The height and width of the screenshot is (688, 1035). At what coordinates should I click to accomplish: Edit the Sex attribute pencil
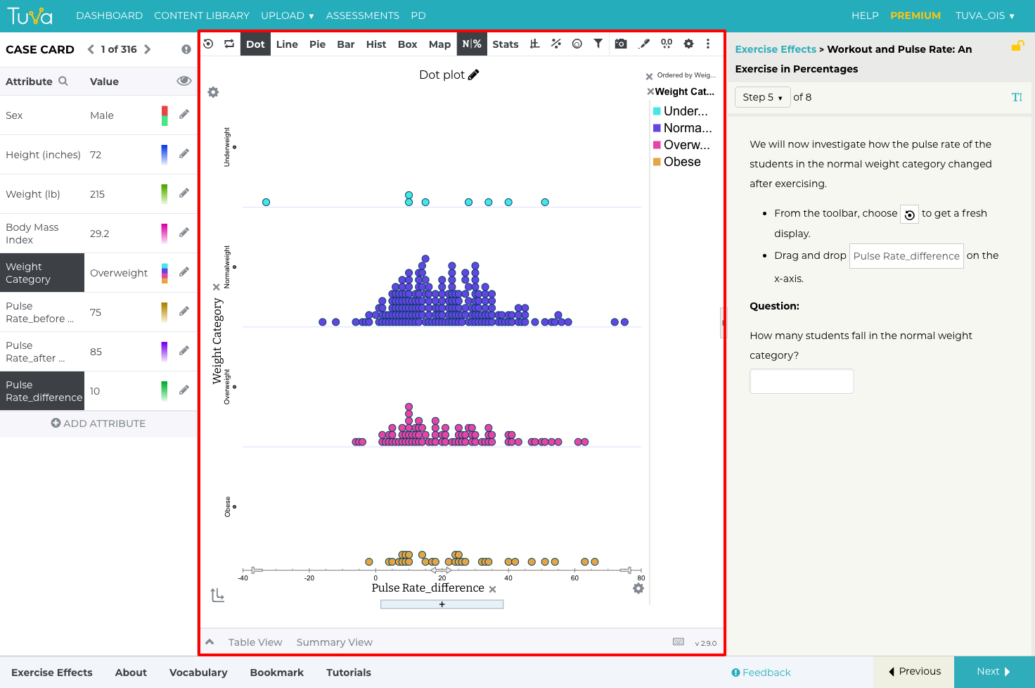click(x=184, y=114)
